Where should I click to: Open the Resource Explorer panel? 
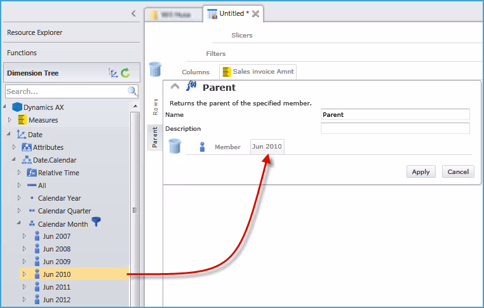point(35,32)
